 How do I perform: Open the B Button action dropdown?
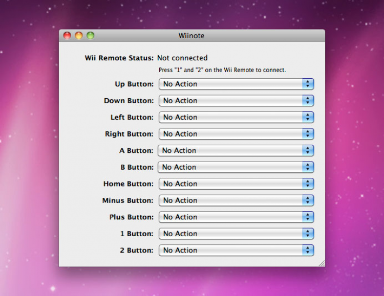pos(236,167)
